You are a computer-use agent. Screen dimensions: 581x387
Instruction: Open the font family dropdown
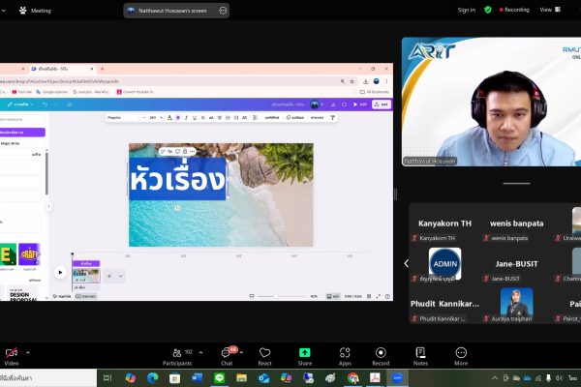(123, 118)
